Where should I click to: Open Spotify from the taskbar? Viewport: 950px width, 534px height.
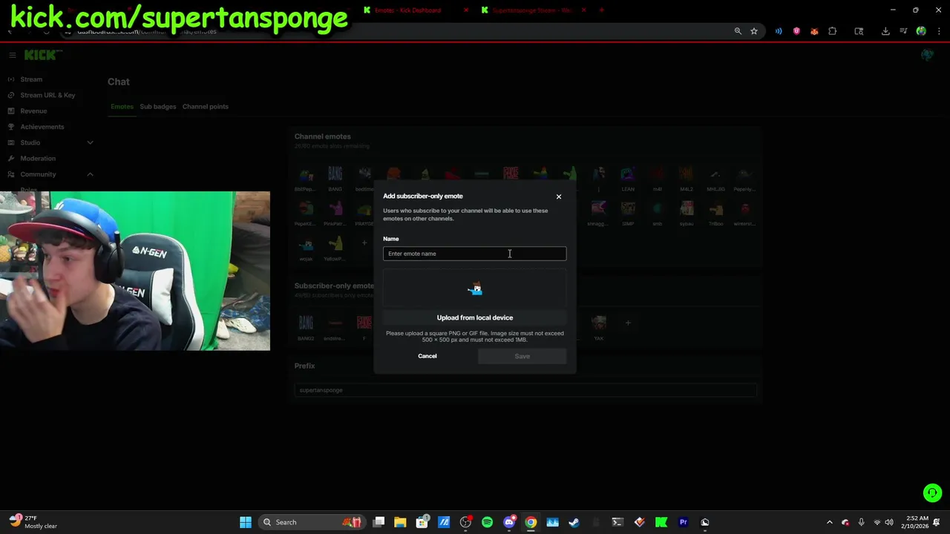point(487,522)
